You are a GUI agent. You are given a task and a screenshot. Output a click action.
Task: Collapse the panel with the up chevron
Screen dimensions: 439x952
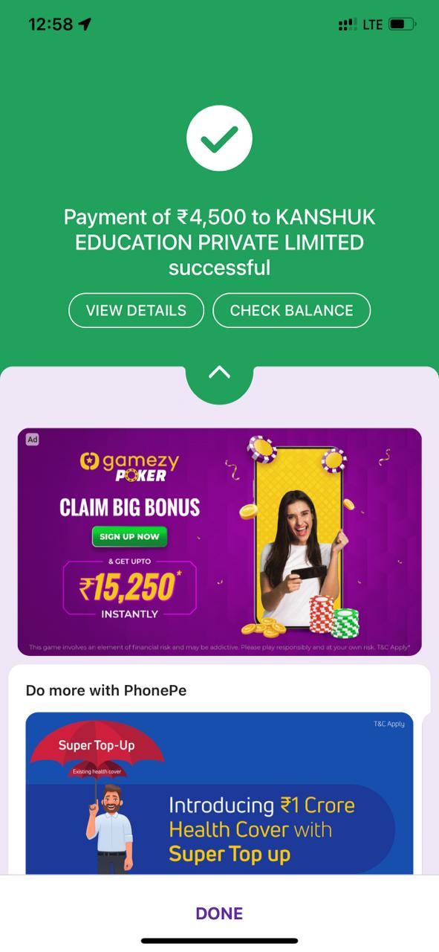tap(219, 373)
